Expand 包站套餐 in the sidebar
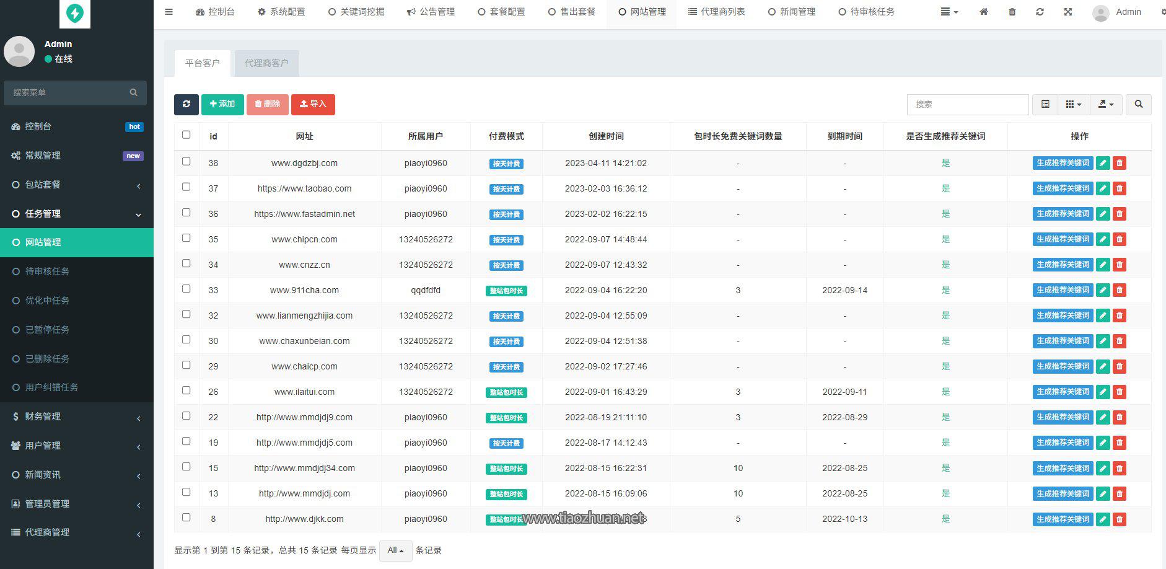 [x=77, y=185]
